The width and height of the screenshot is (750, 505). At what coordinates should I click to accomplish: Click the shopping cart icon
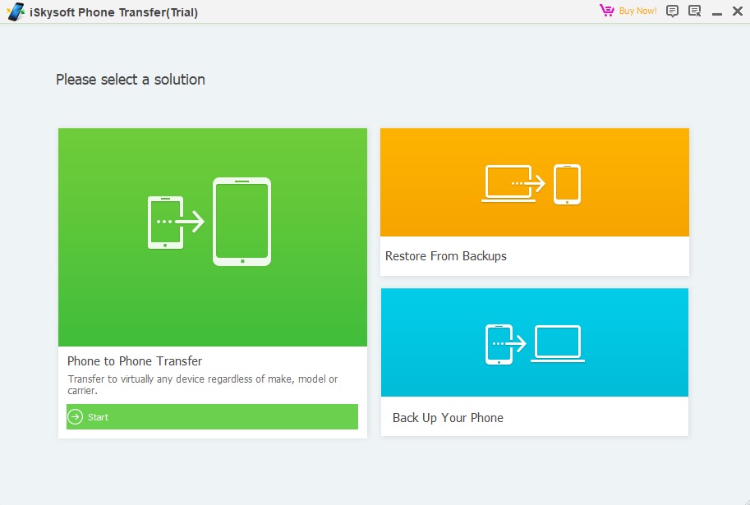606,11
